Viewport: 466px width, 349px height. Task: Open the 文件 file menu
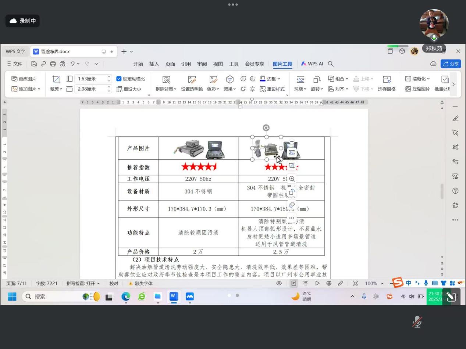point(15,64)
